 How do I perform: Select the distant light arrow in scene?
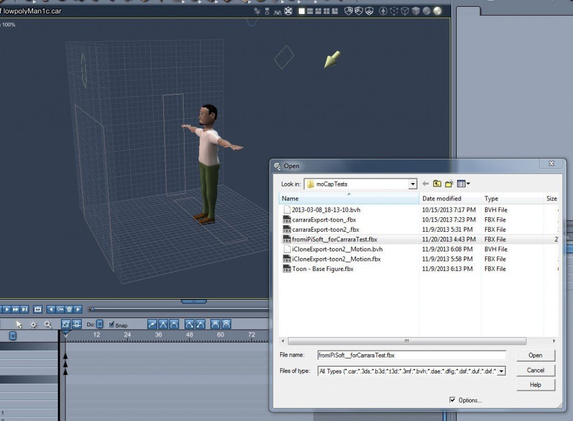click(332, 59)
